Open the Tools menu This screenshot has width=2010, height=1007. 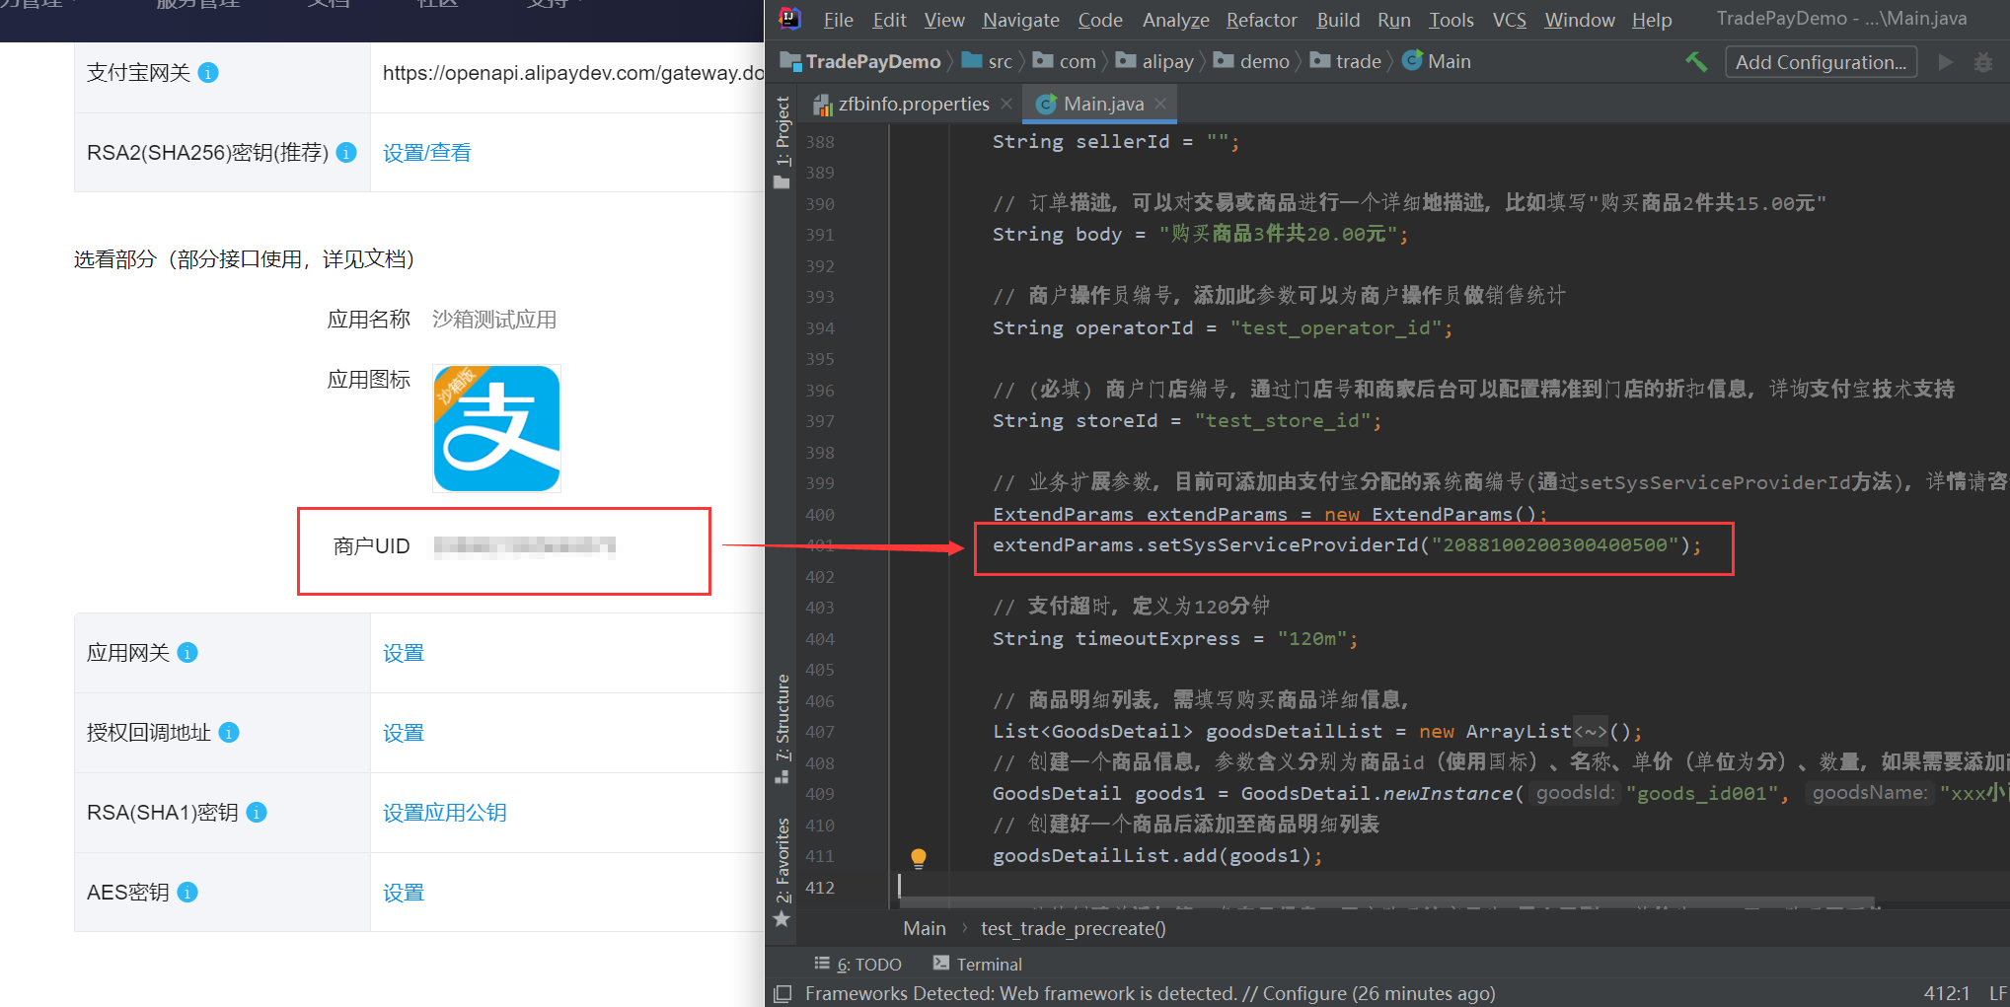(1452, 20)
